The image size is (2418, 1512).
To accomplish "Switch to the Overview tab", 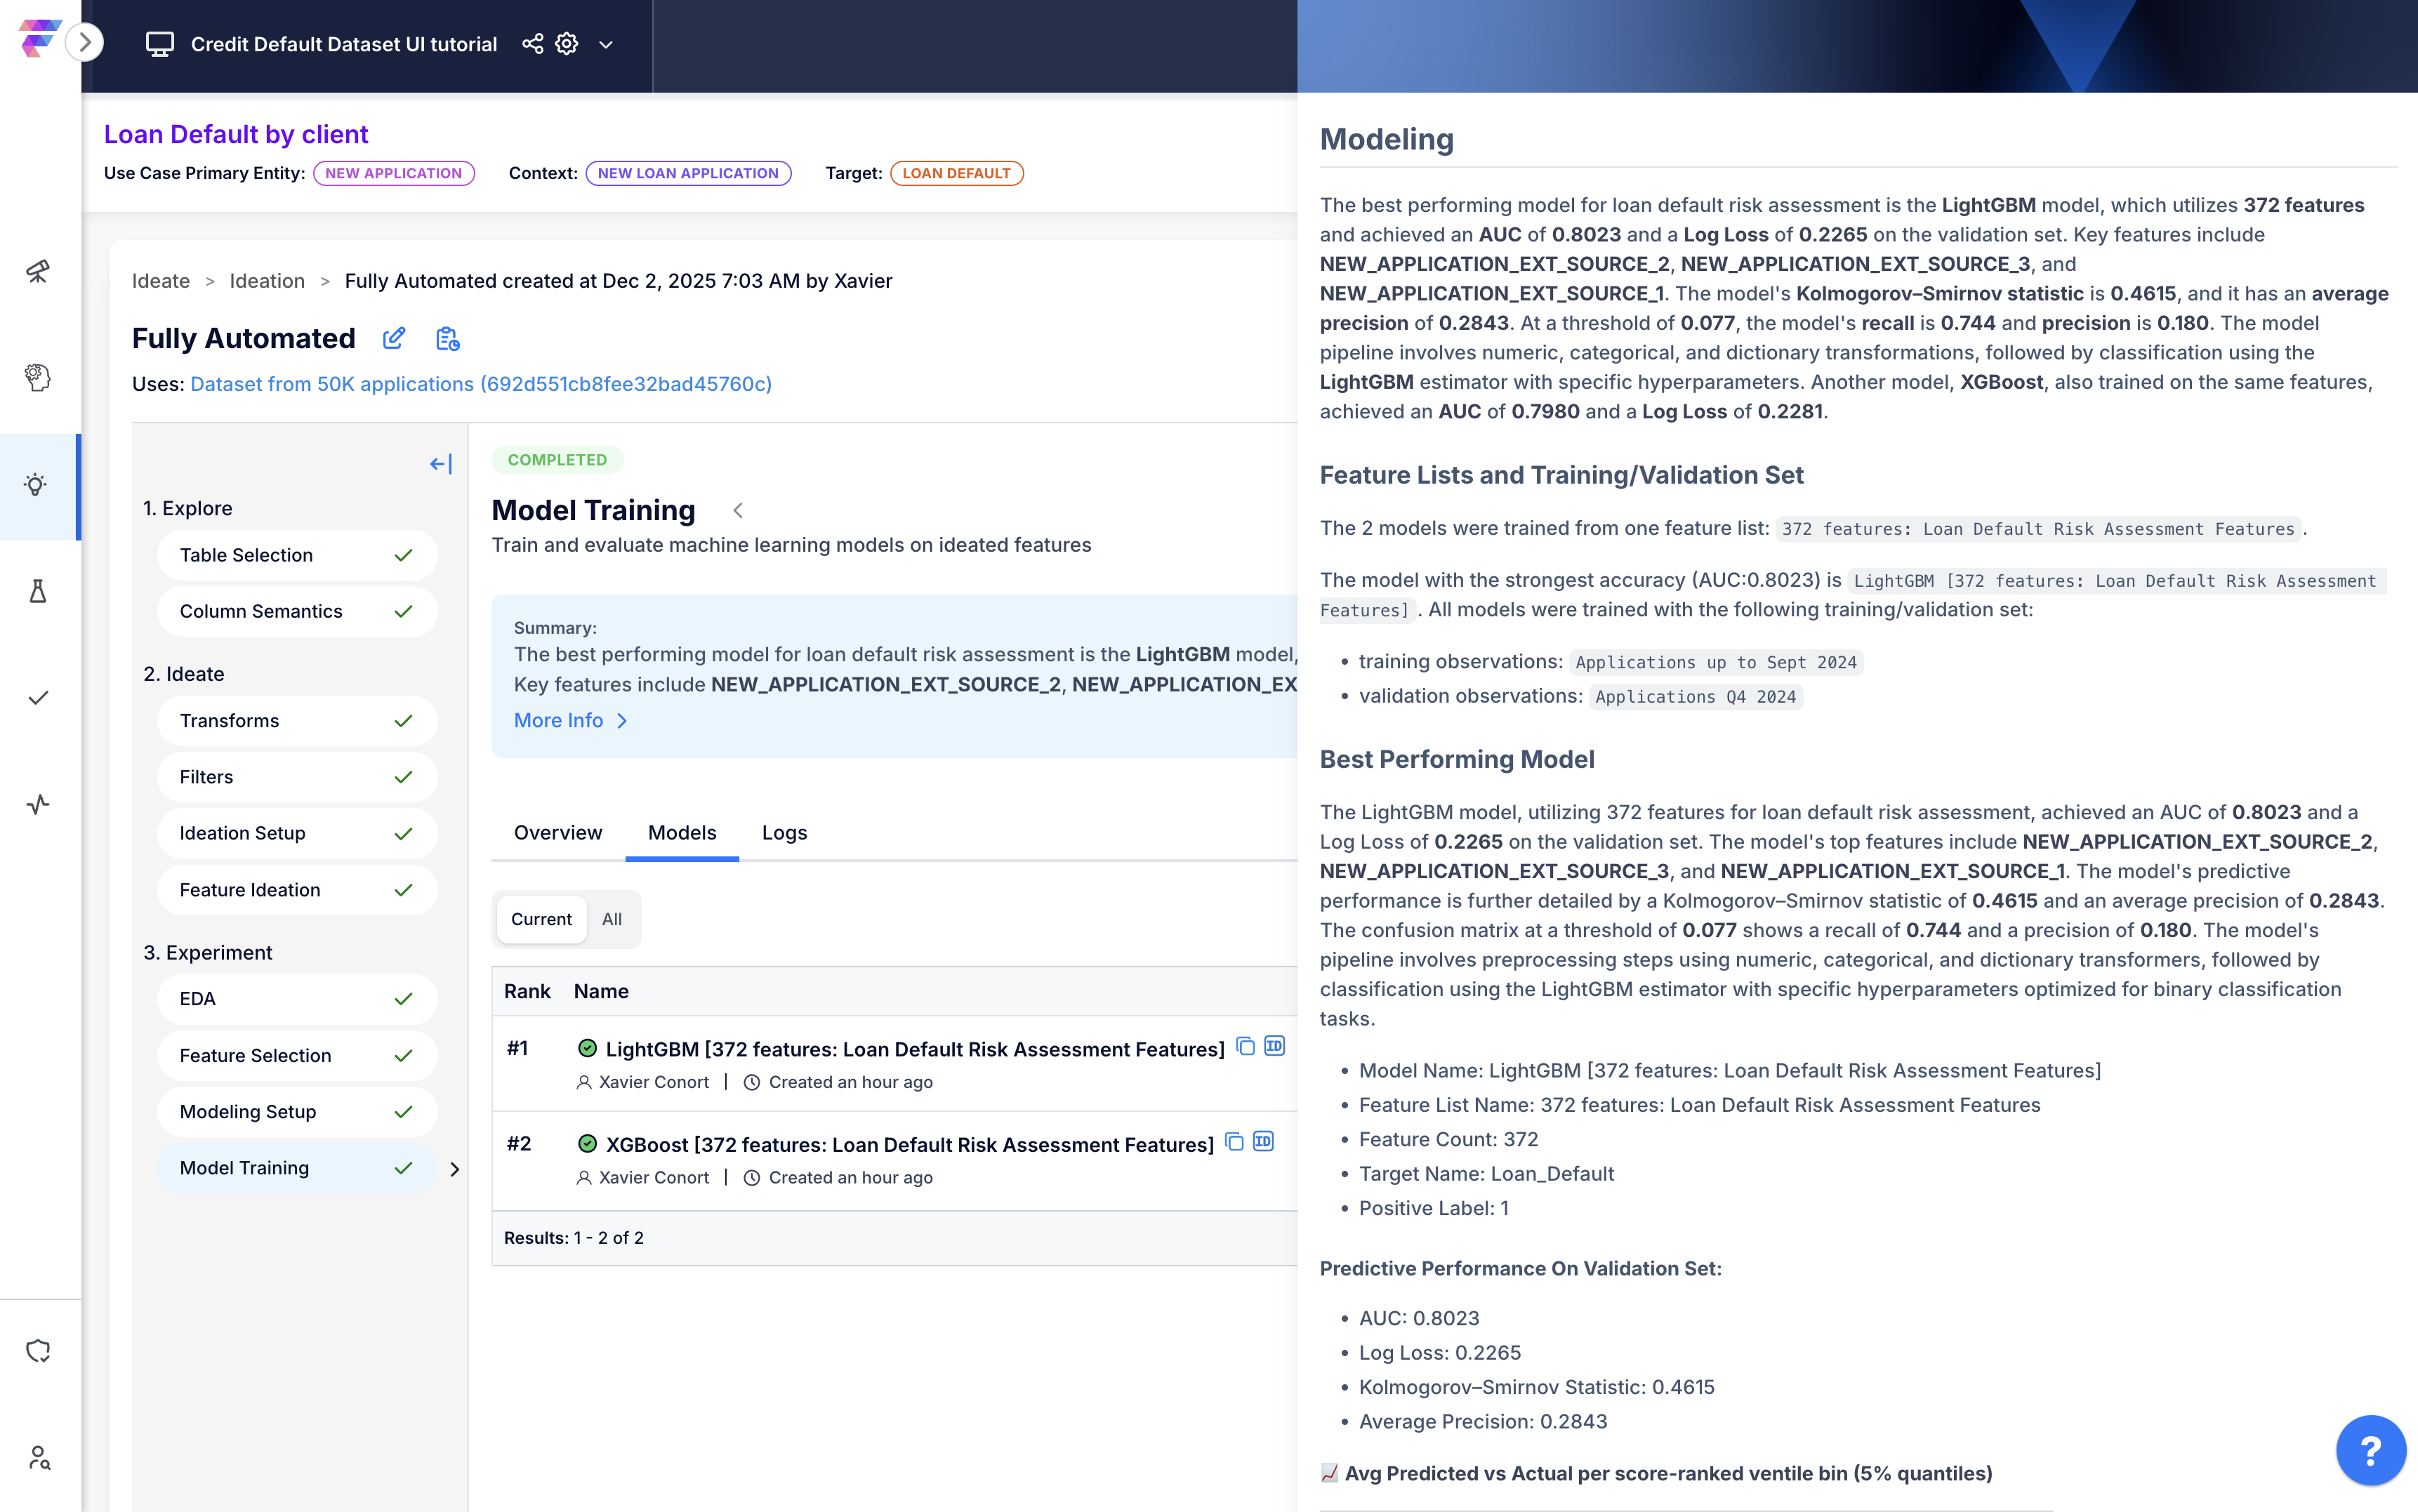I will (557, 833).
